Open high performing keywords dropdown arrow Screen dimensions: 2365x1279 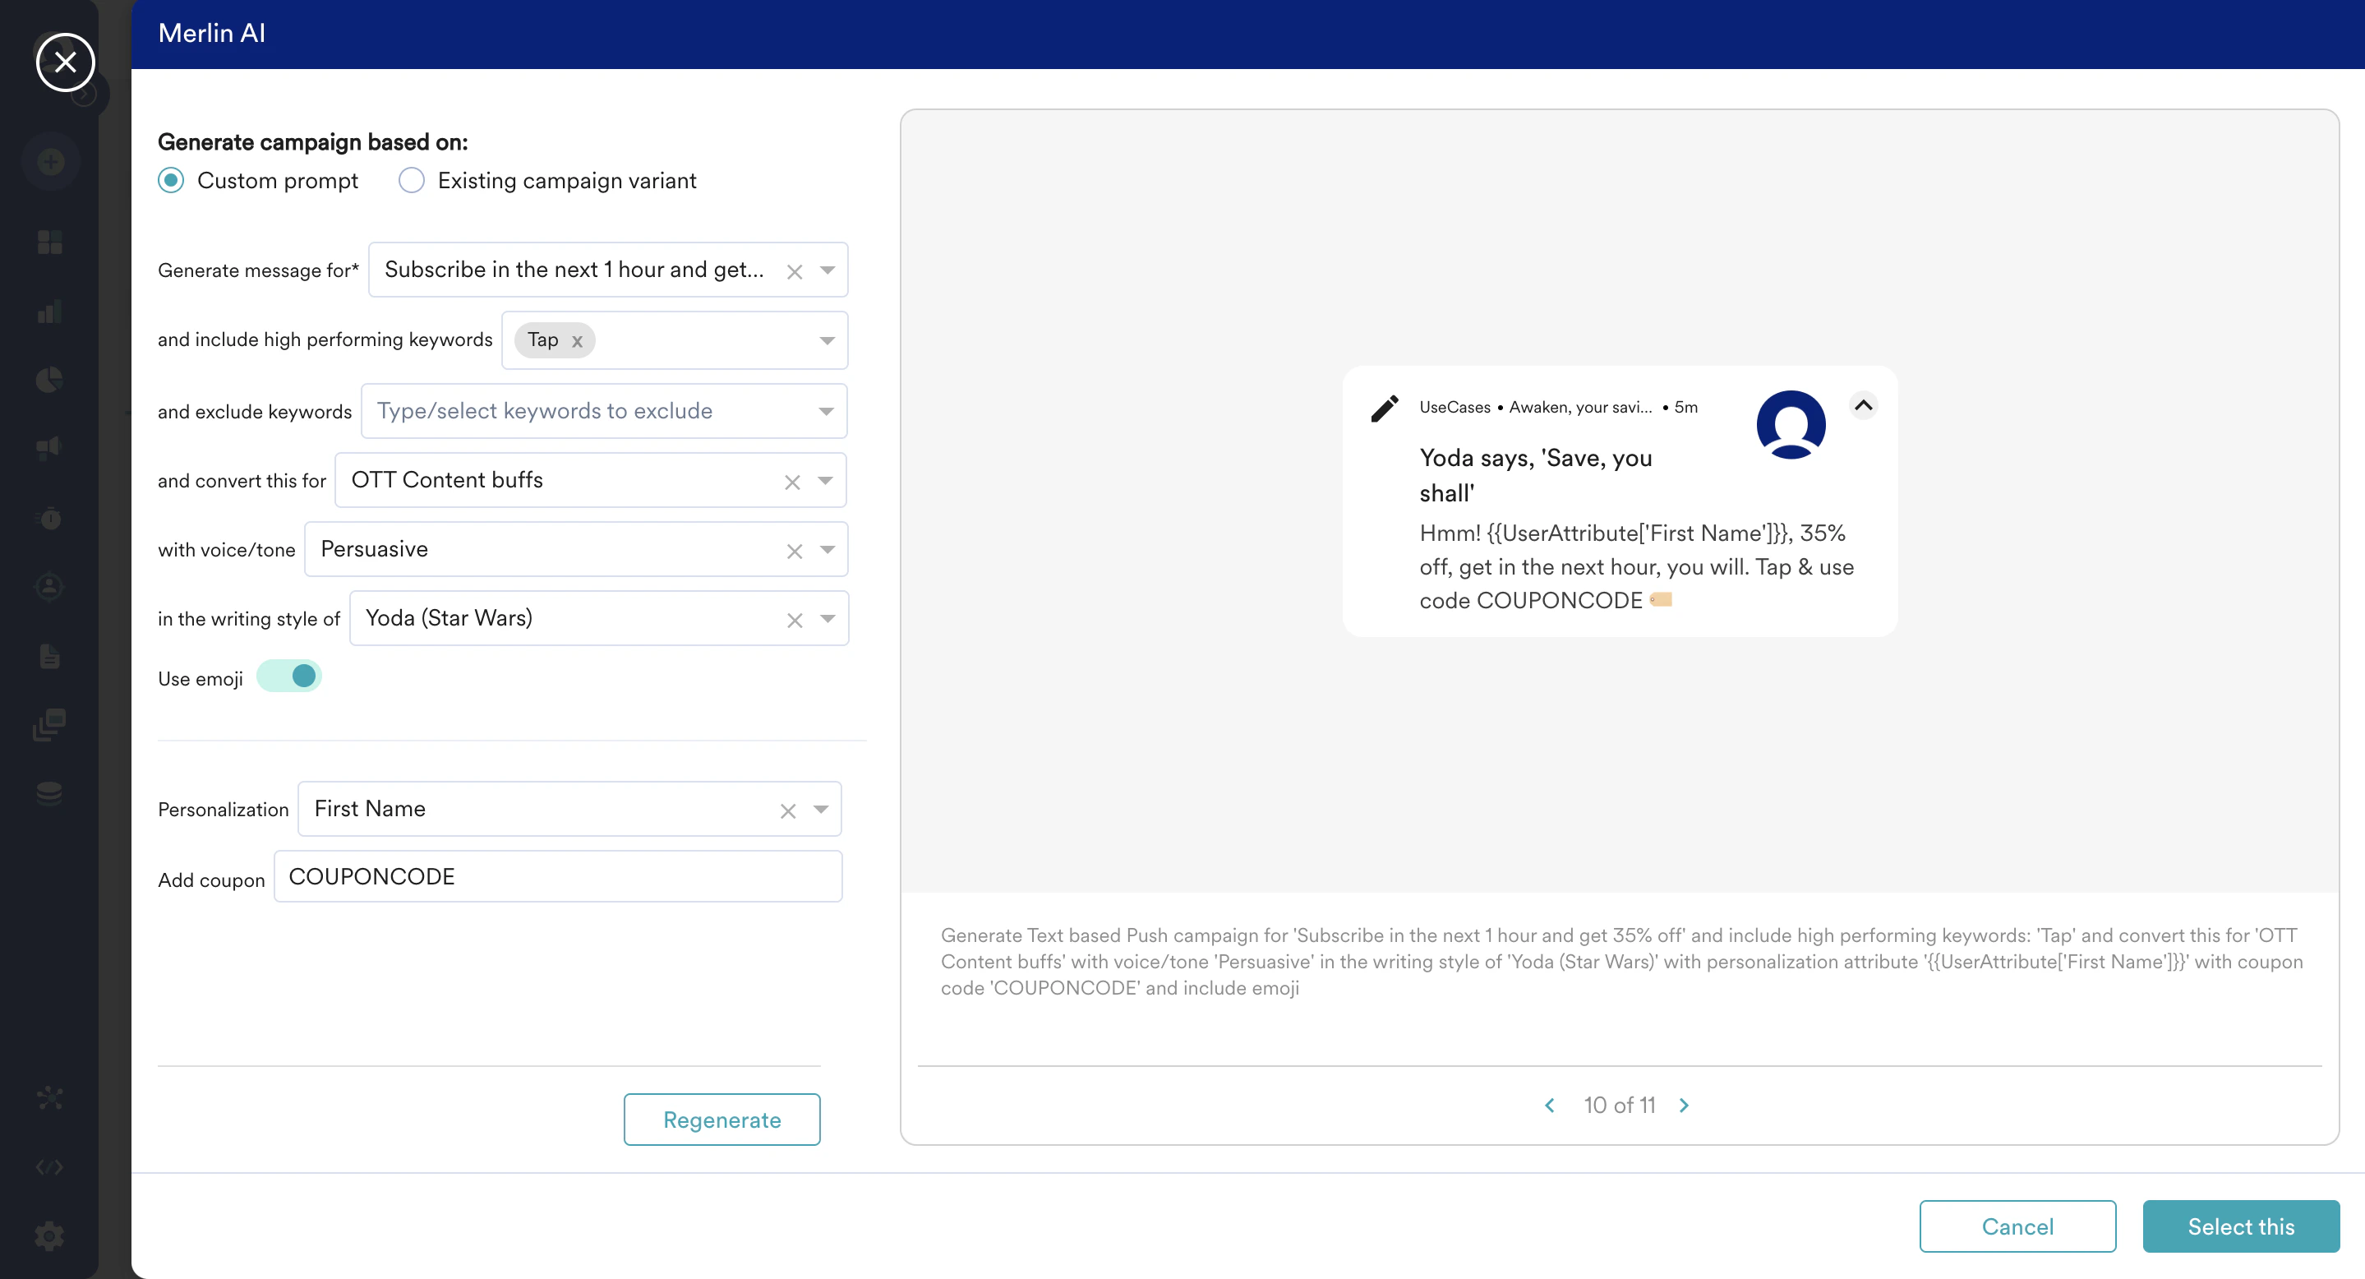click(827, 340)
